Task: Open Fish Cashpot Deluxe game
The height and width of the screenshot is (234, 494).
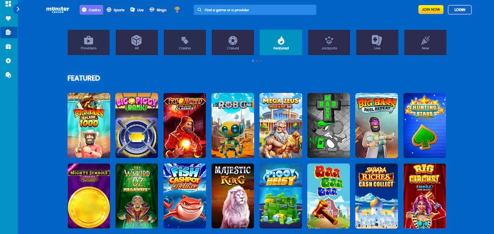Action: (185, 196)
